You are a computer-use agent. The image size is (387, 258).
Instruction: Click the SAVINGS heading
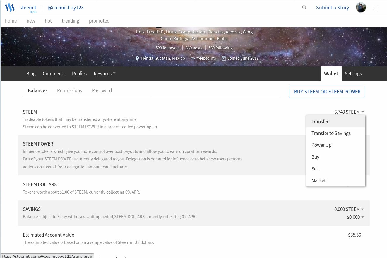tap(32, 209)
